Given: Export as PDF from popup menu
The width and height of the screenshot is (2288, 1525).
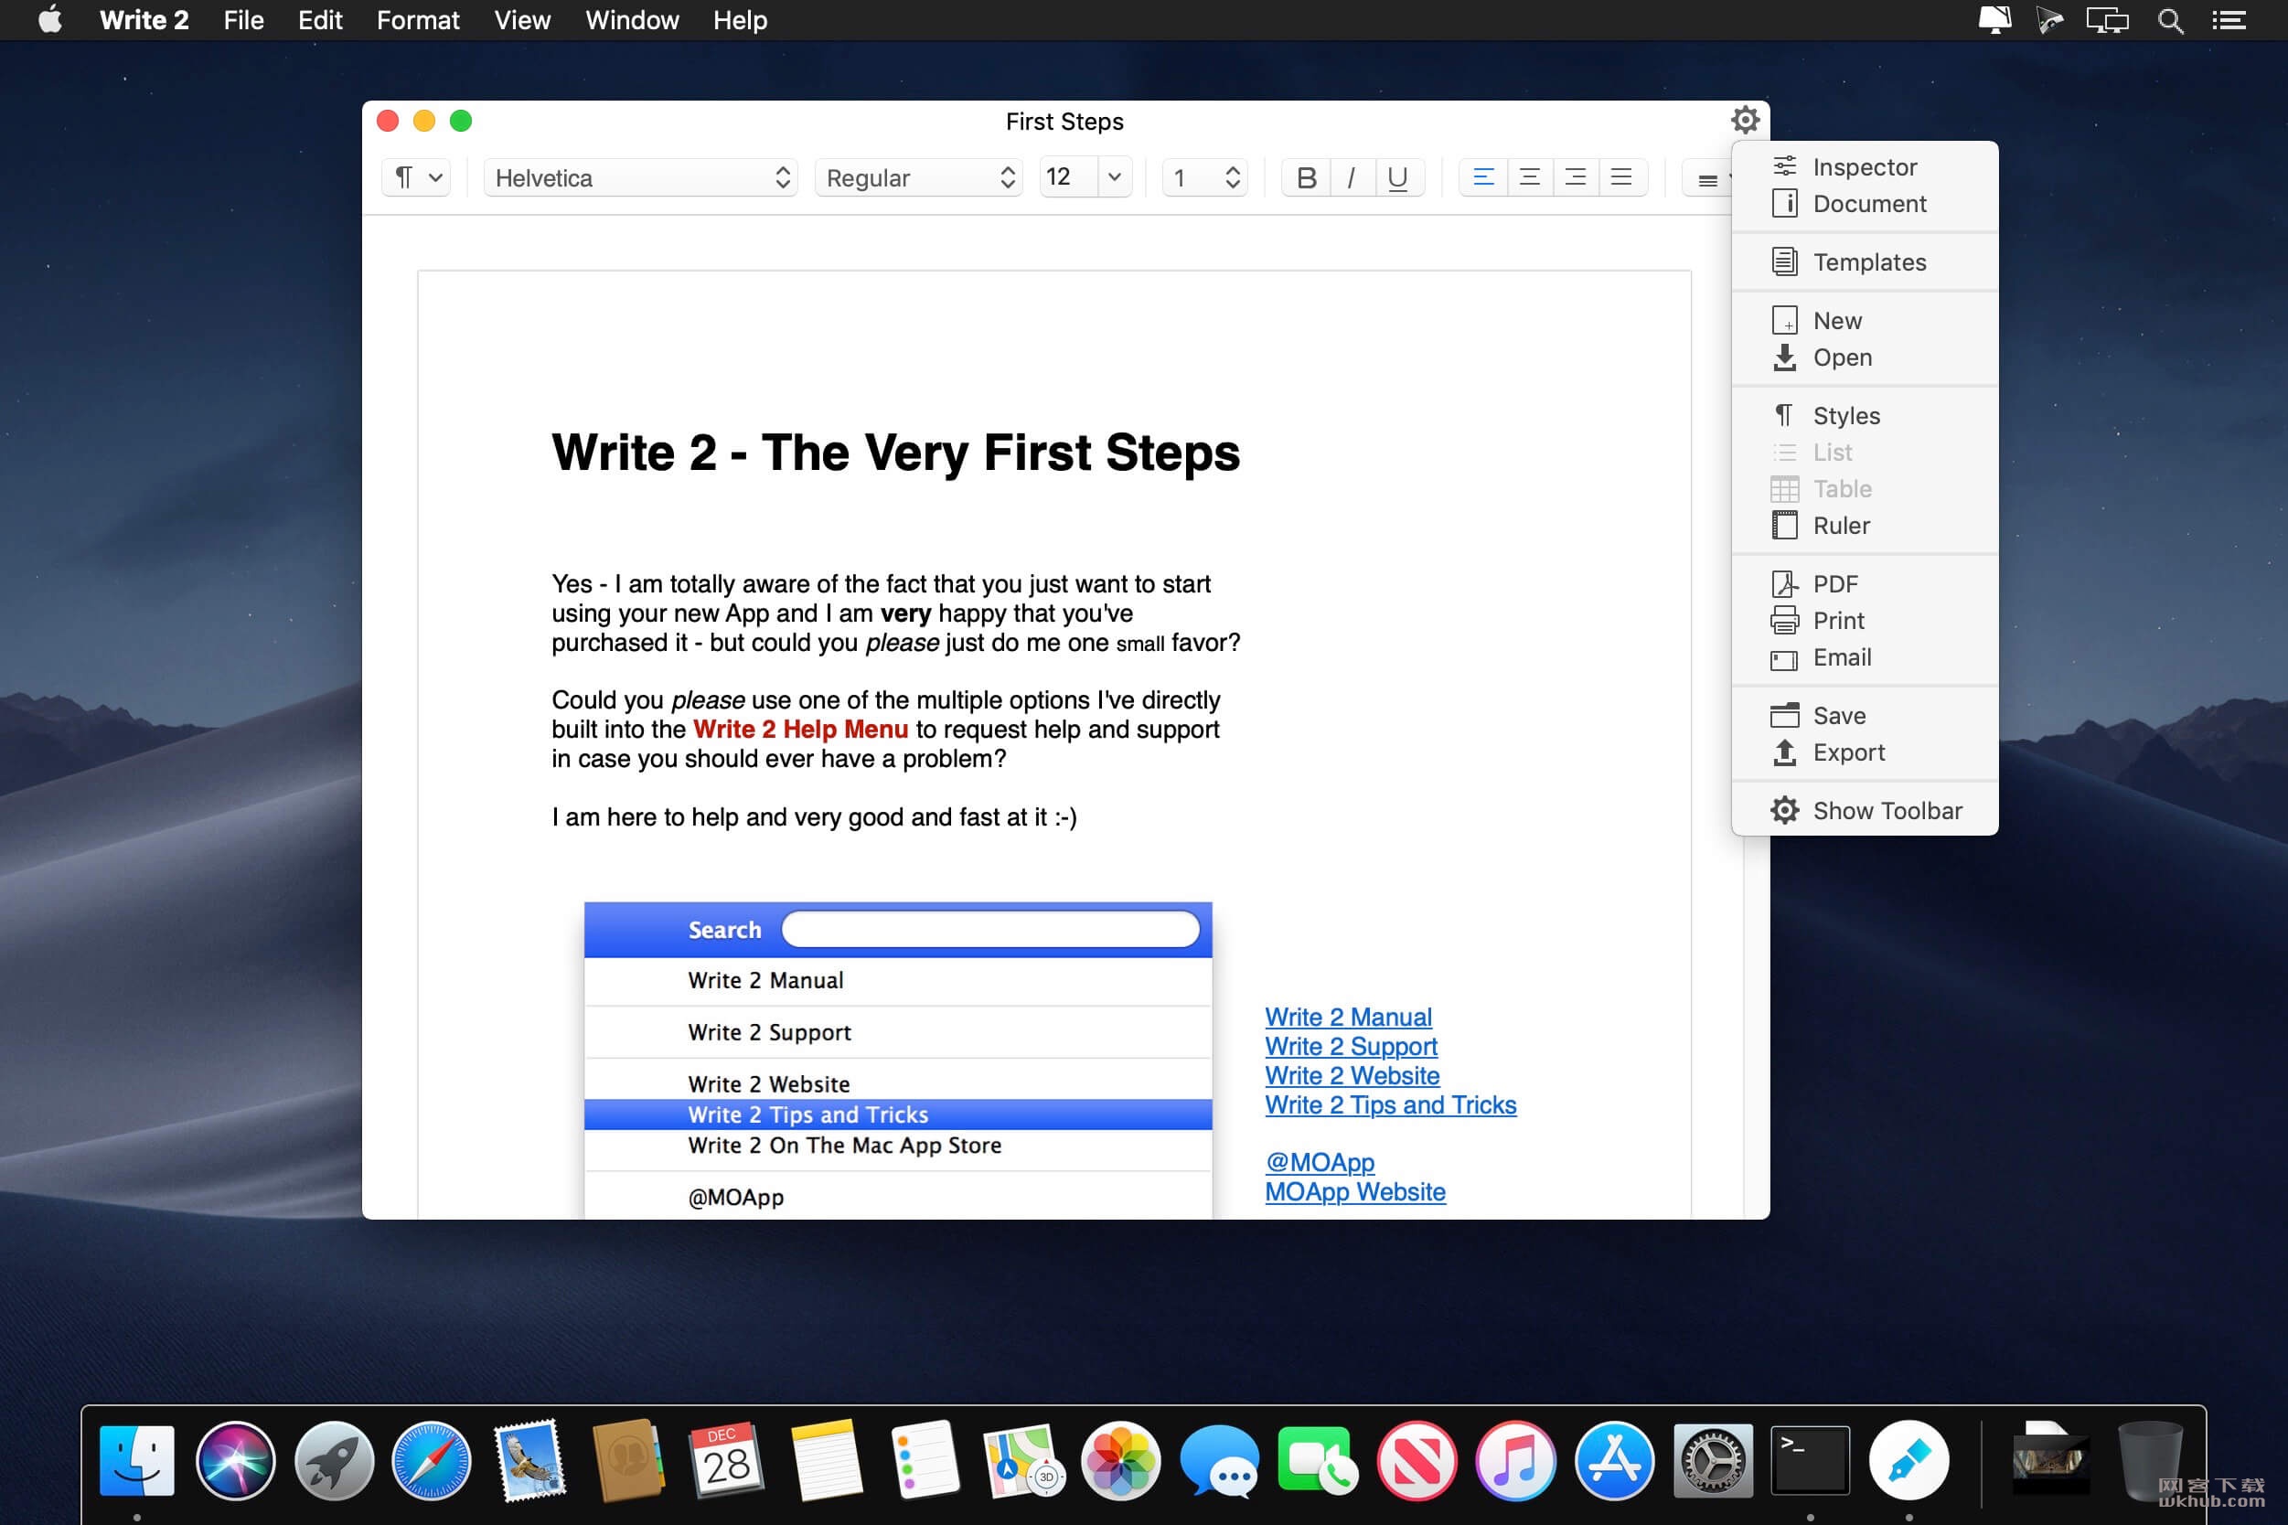Looking at the screenshot, I should [1864, 584].
